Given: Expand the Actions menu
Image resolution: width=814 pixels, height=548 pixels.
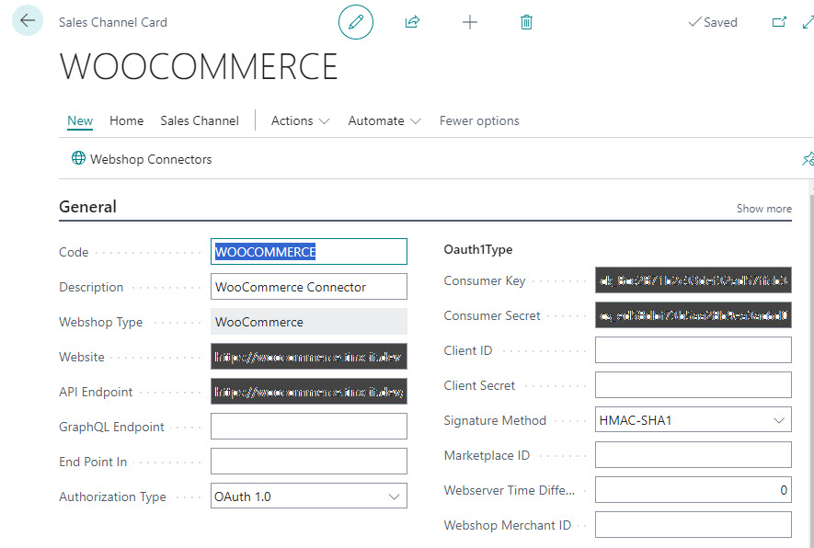Looking at the screenshot, I should click(x=300, y=121).
